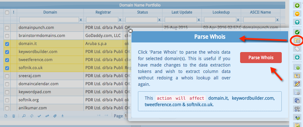Click the gray tag sidebar icon
Image resolution: width=303 pixels, height=127 pixels.
297,49
